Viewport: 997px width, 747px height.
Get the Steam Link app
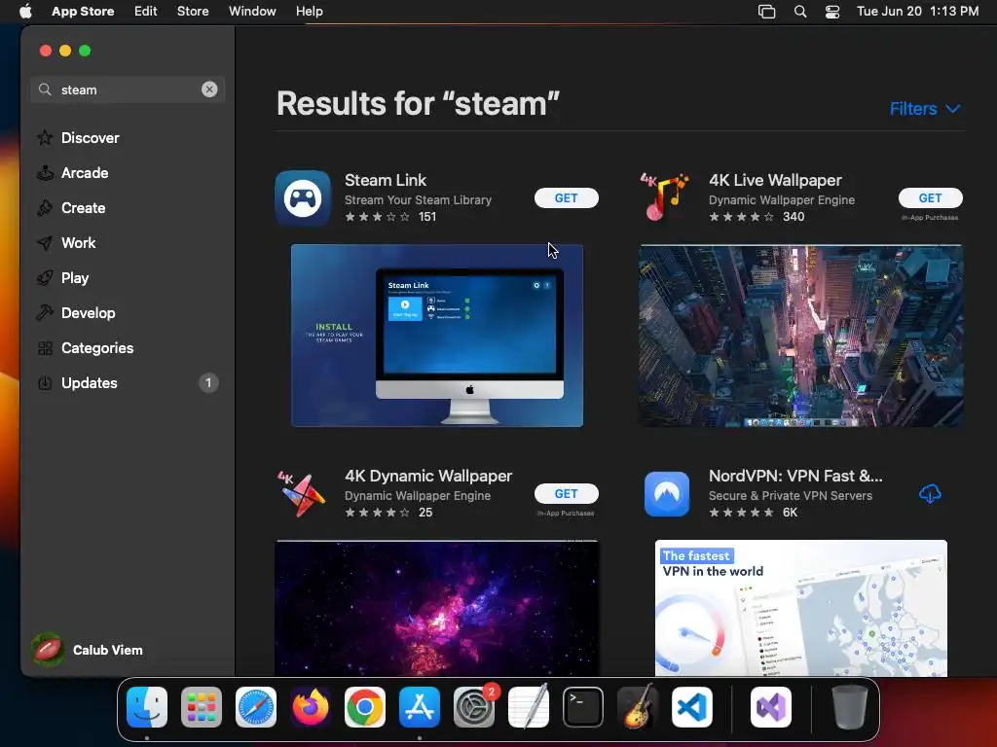pyautogui.click(x=566, y=198)
